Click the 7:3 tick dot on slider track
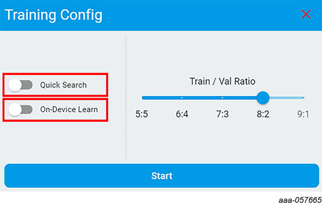This screenshot has height=205, width=322. pyautogui.click(x=222, y=97)
